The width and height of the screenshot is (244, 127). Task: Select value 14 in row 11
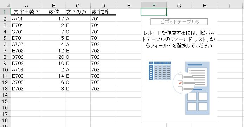(x=53, y=76)
